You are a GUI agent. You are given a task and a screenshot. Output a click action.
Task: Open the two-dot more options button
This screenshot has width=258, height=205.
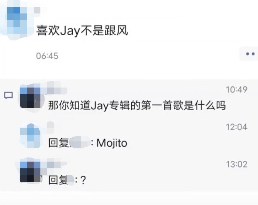250,54
